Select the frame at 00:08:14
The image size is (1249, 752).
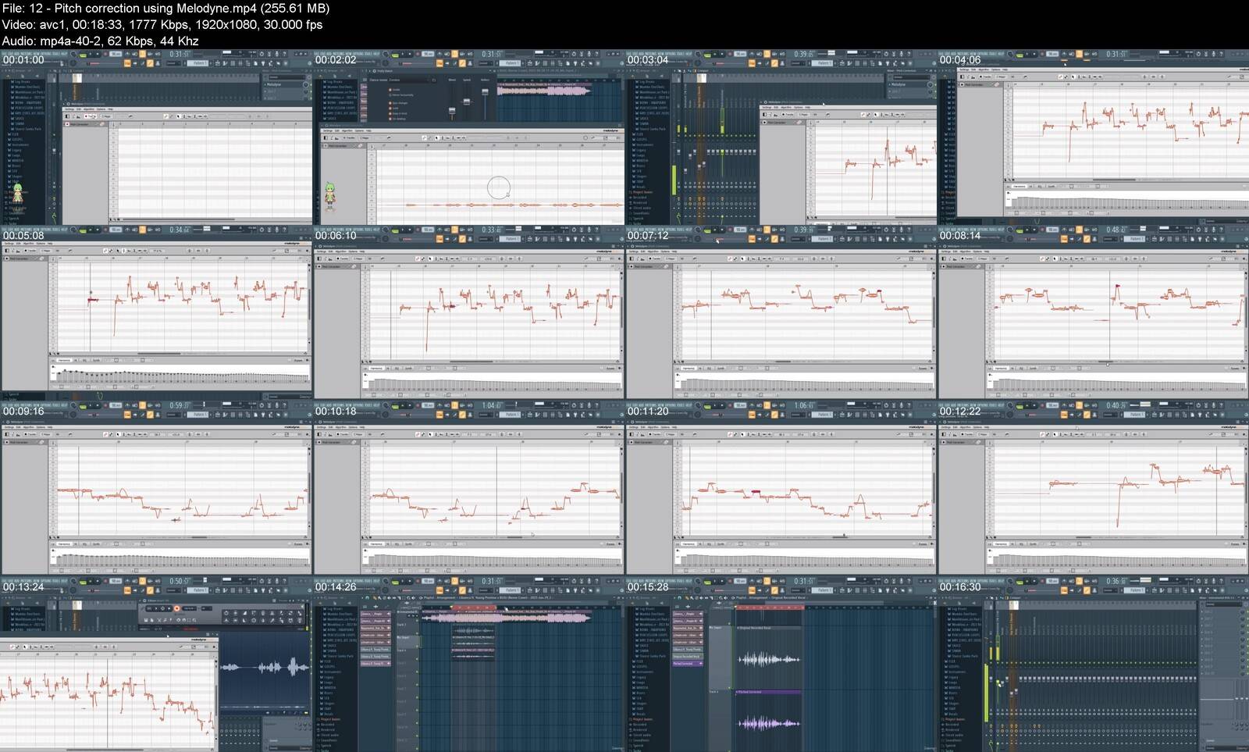[x=1093, y=313]
